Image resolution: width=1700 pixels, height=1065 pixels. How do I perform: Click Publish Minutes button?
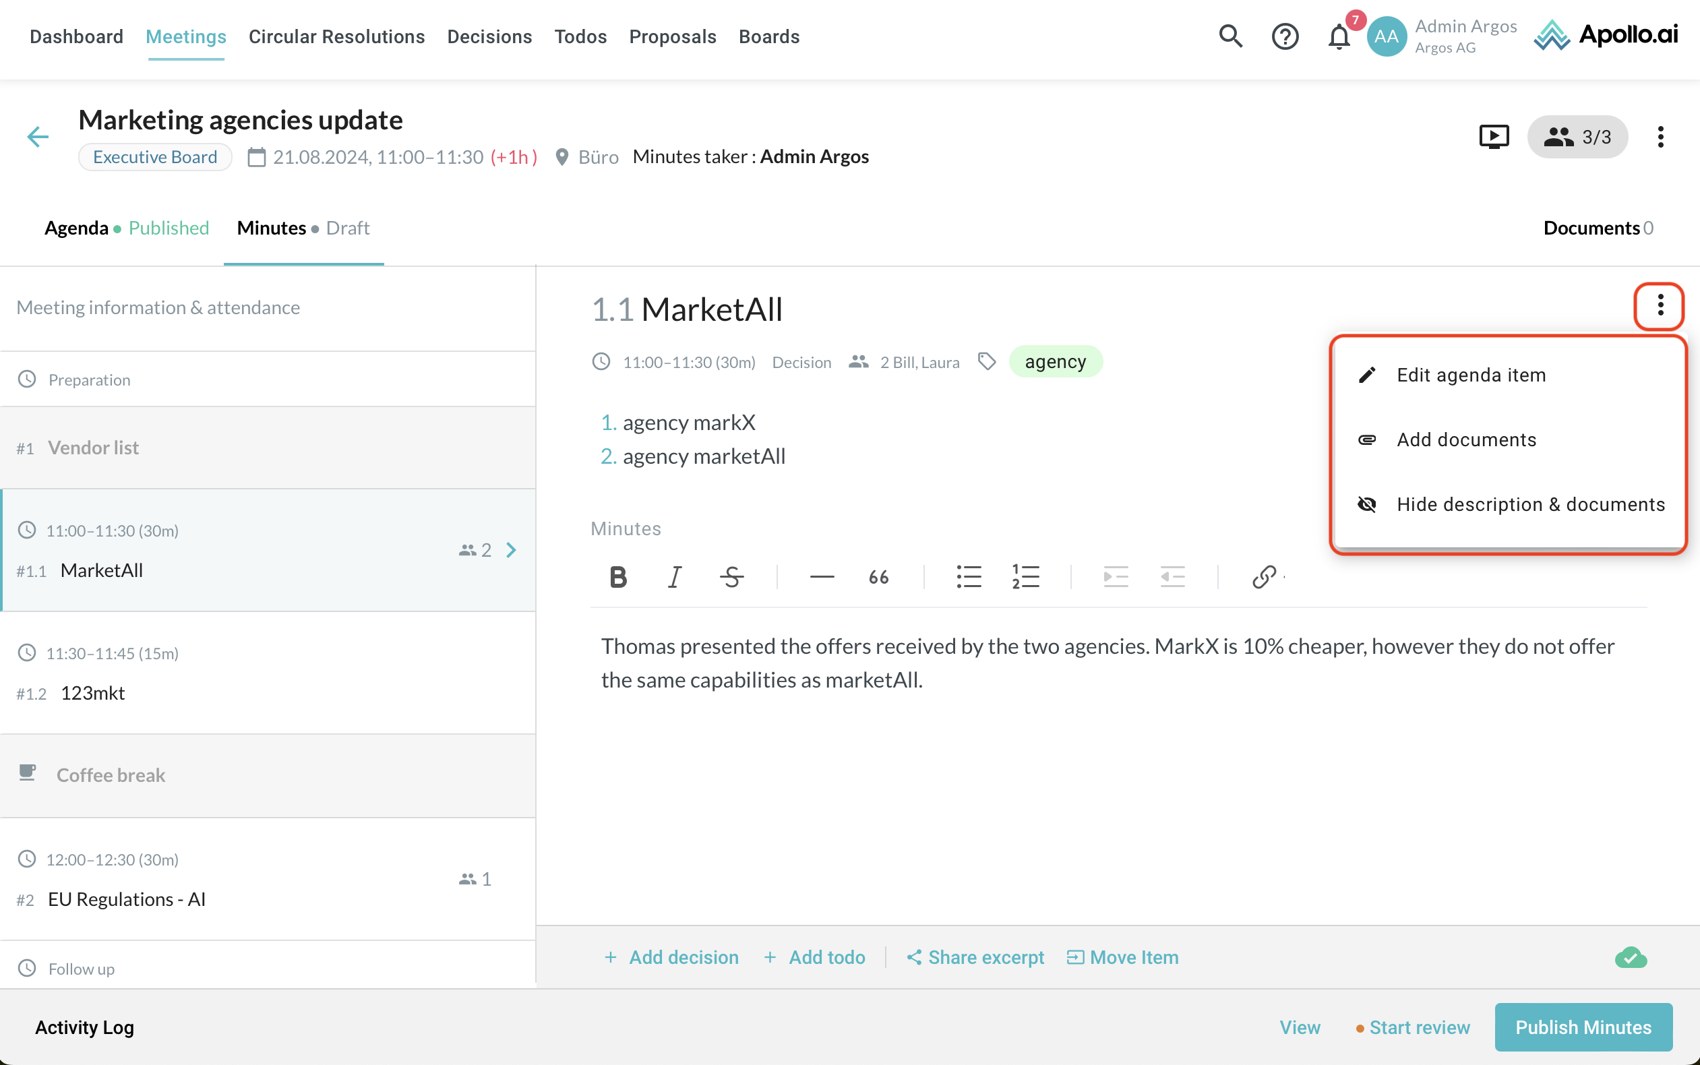[x=1583, y=1027]
